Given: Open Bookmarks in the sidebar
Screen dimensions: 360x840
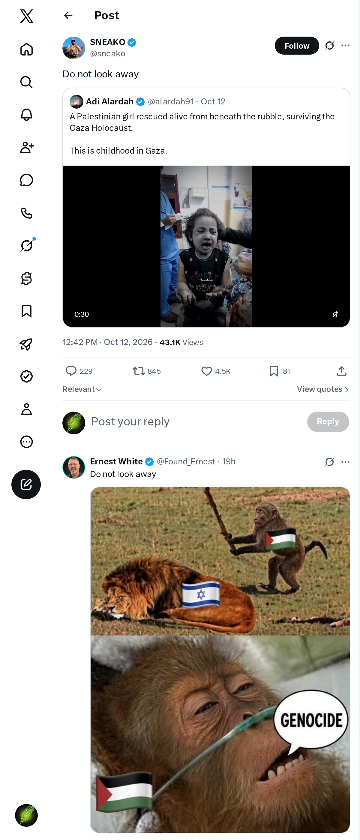Looking at the screenshot, I should coord(26,311).
